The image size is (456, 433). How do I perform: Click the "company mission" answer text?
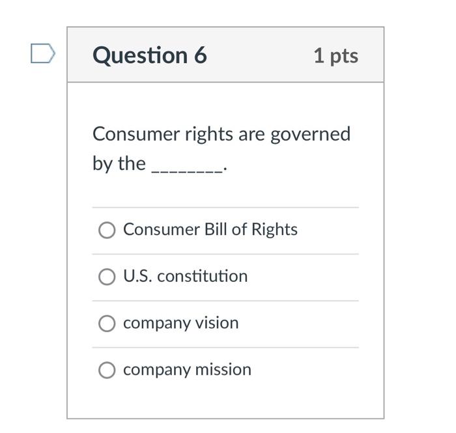point(187,370)
